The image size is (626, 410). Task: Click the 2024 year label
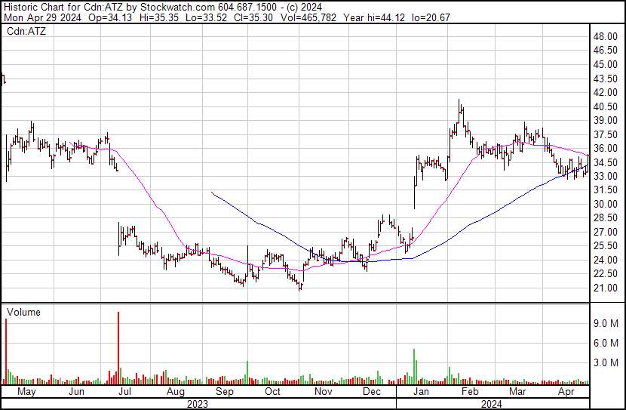tap(492, 404)
